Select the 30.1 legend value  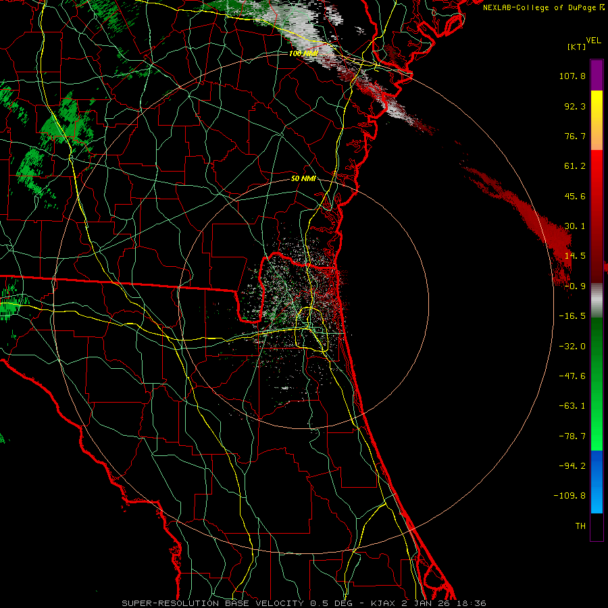tap(575, 226)
